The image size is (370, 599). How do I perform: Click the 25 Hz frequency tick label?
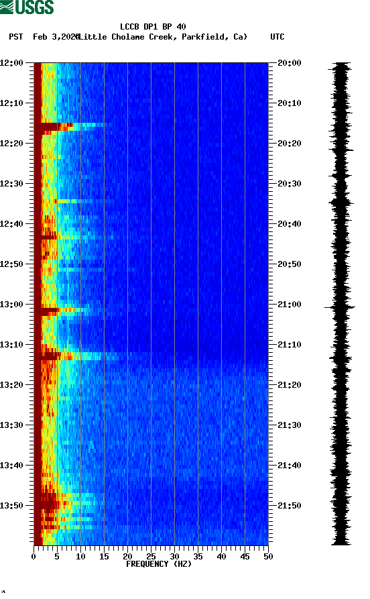pyautogui.click(x=151, y=557)
